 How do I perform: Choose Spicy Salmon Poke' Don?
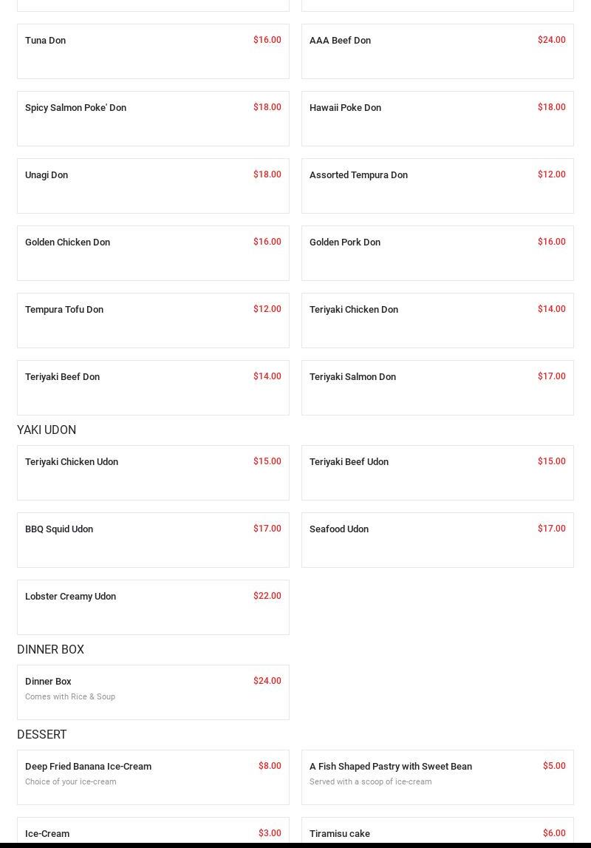click(153, 118)
